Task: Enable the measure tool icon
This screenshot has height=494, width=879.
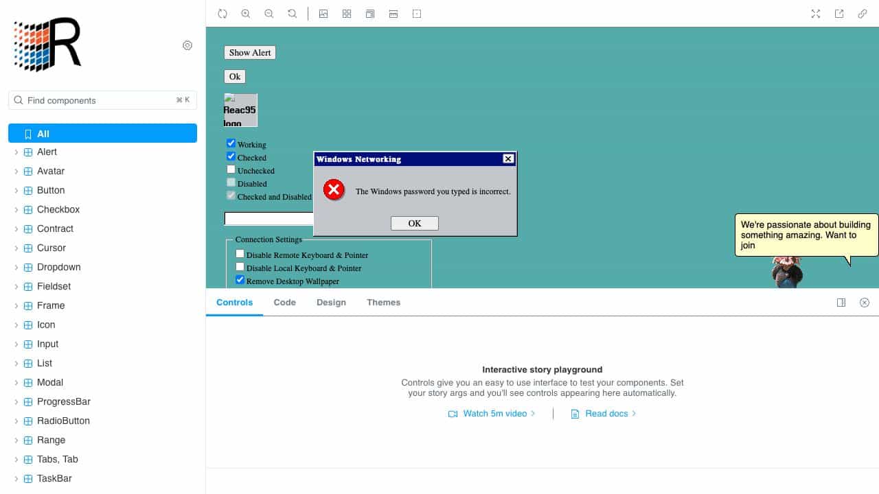Action: [x=393, y=14]
